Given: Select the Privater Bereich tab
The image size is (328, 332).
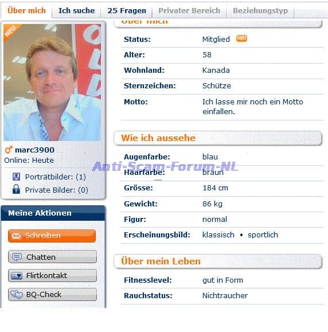Looking at the screenshot, I should pos(189,10).
